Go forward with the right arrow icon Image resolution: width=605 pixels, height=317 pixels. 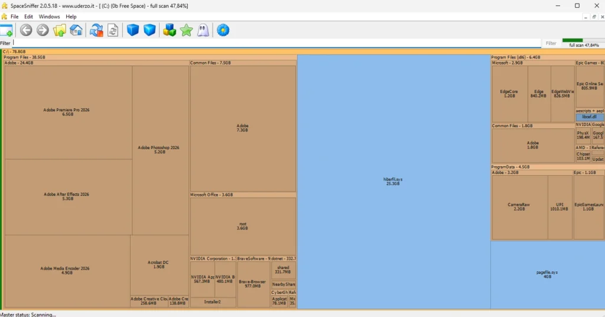click(43, 30)
